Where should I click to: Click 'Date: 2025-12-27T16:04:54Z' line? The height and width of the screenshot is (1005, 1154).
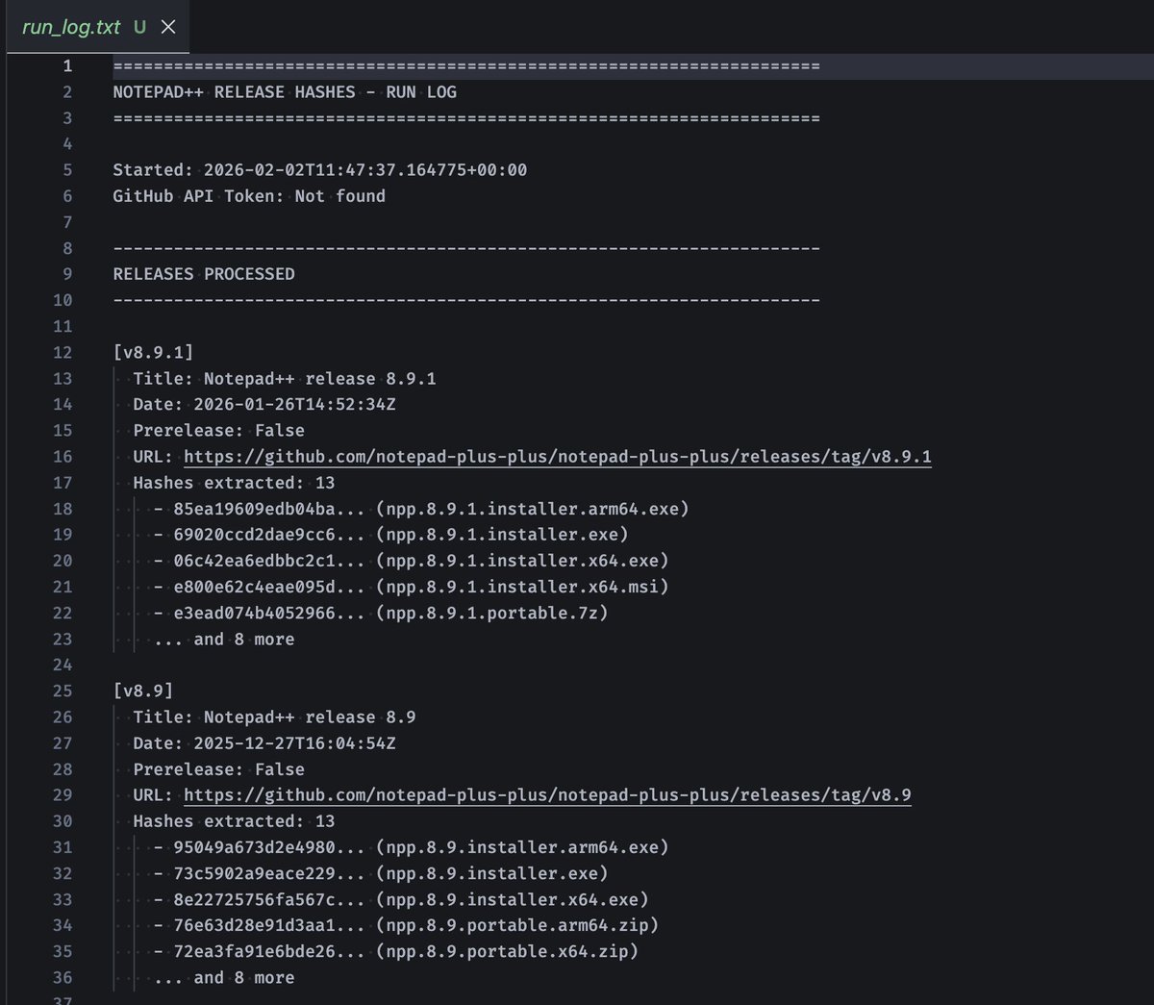click(x=264, y=743)
